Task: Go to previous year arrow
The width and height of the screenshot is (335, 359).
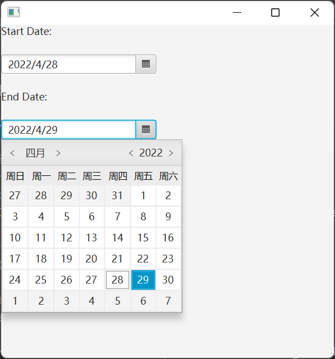Action: (131, 153)
